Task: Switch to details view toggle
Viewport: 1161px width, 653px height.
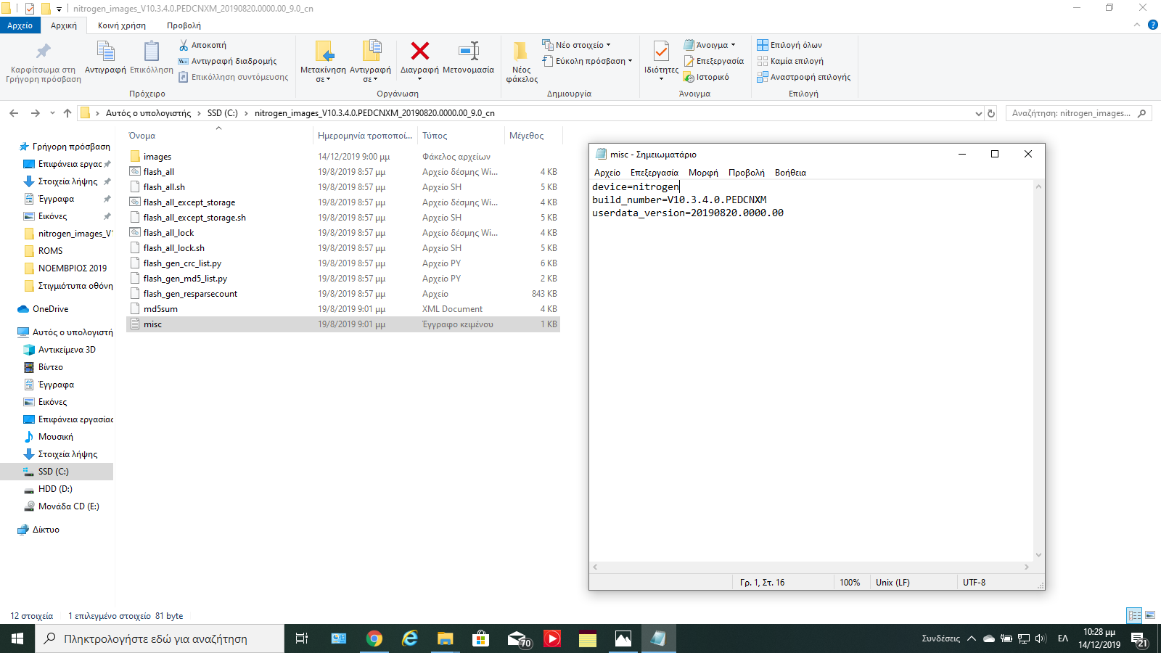Action: pyautogui.click(x=1134, y=615)
